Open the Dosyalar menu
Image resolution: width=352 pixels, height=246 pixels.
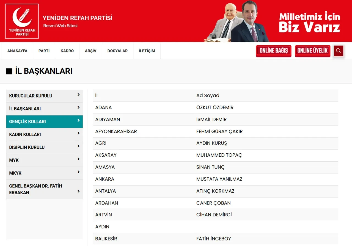(117, 51)
